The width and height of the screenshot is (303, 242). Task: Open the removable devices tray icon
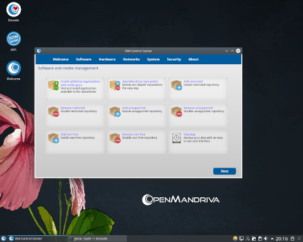[x=254, y=238]
